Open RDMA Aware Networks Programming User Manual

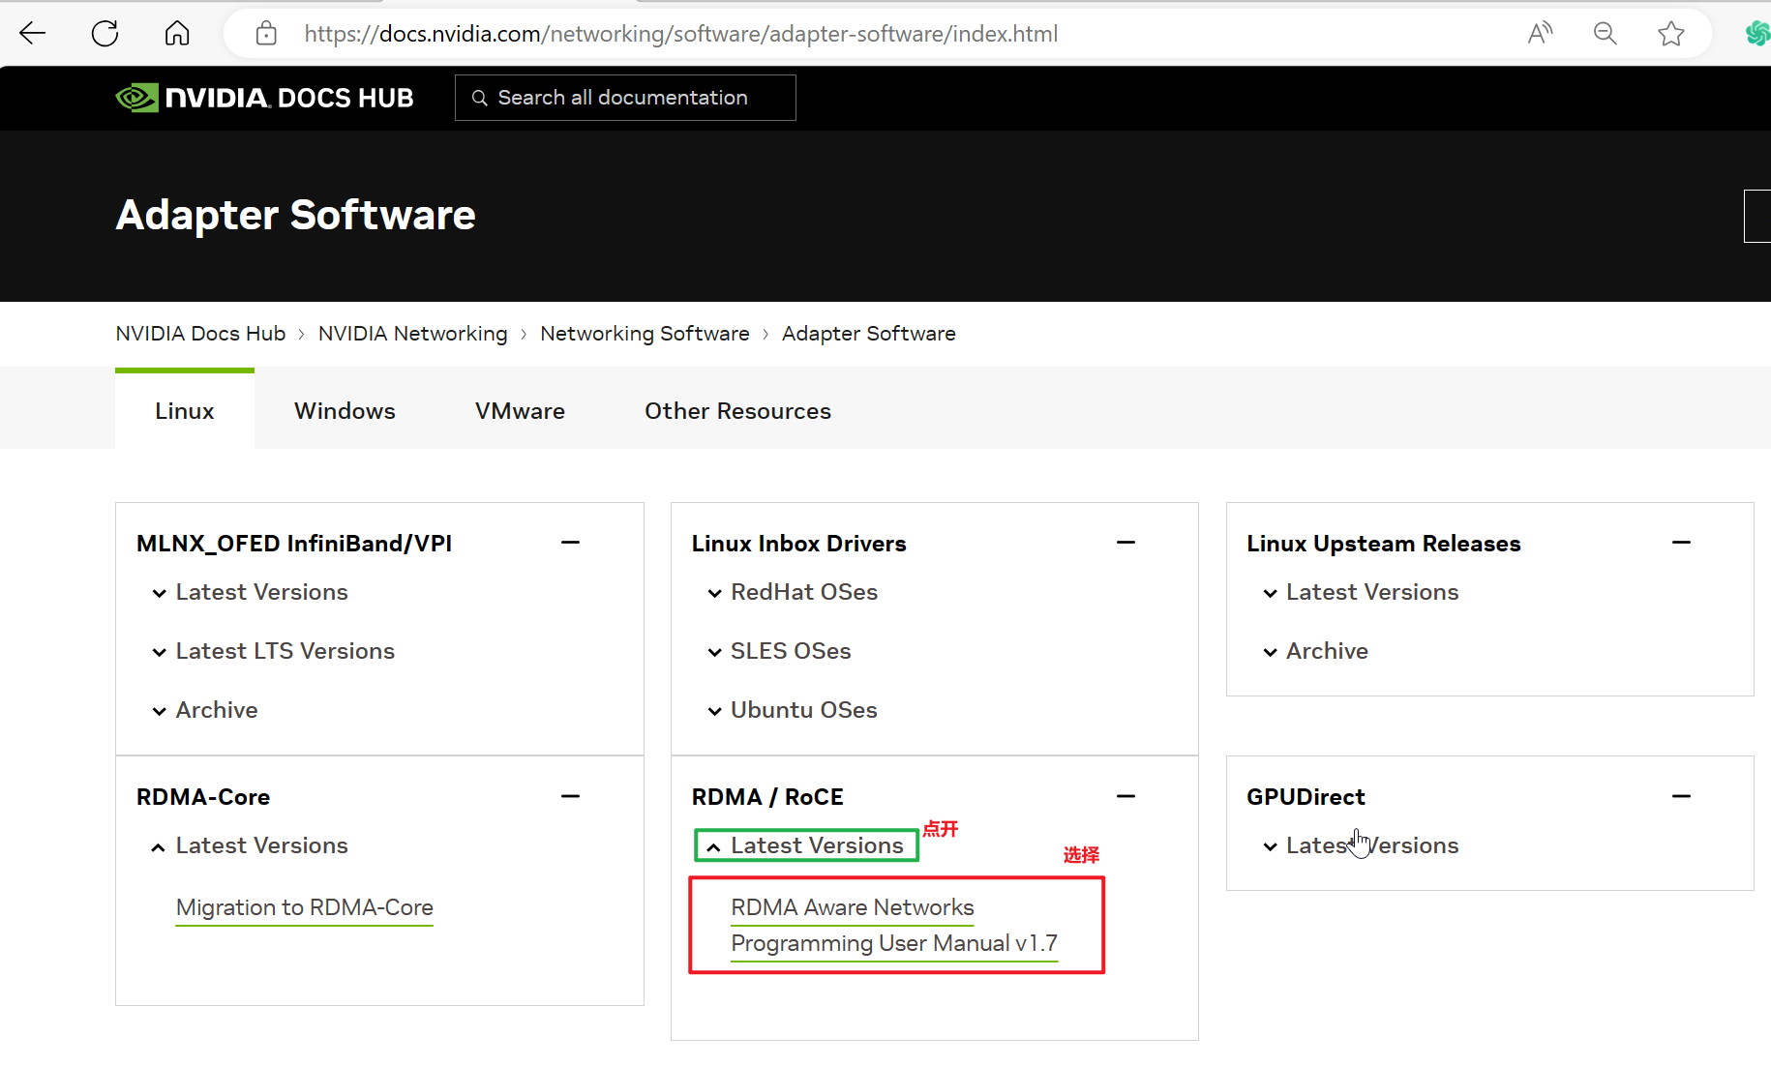[x=894, y=925]
